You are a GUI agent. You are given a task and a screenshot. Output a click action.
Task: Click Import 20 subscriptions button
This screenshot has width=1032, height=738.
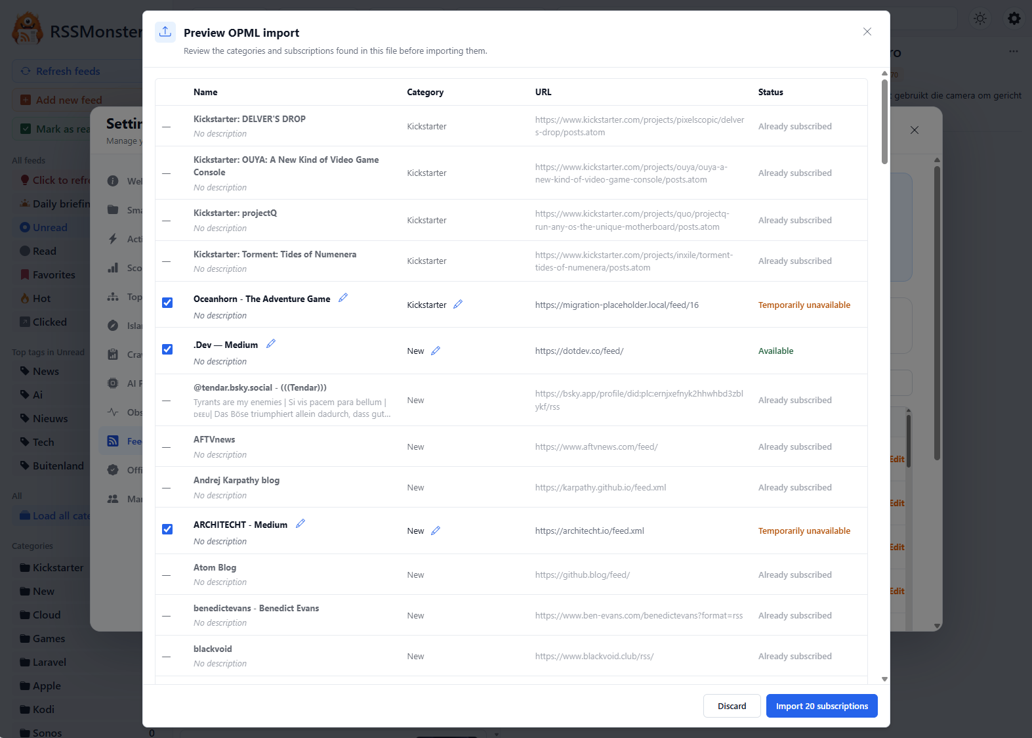(821, 706)
